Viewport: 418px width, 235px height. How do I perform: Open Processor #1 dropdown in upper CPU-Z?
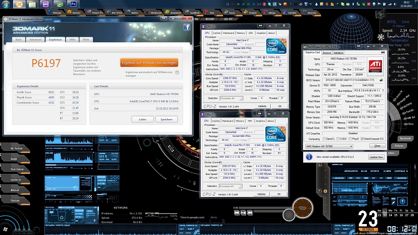pyautogui.click(x=231, y=98)
